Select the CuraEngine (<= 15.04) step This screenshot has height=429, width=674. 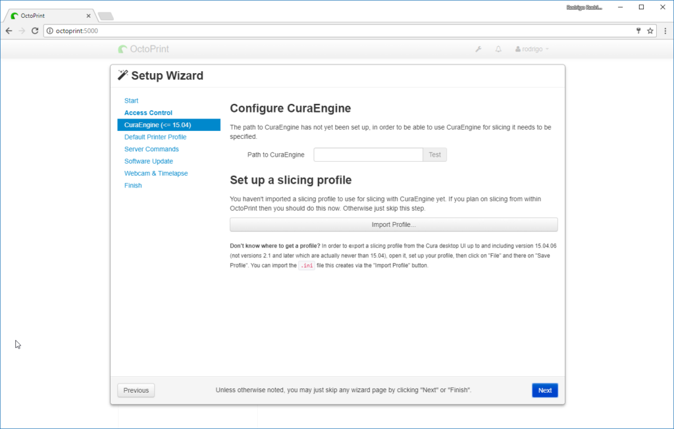click(x=169, y=124)
